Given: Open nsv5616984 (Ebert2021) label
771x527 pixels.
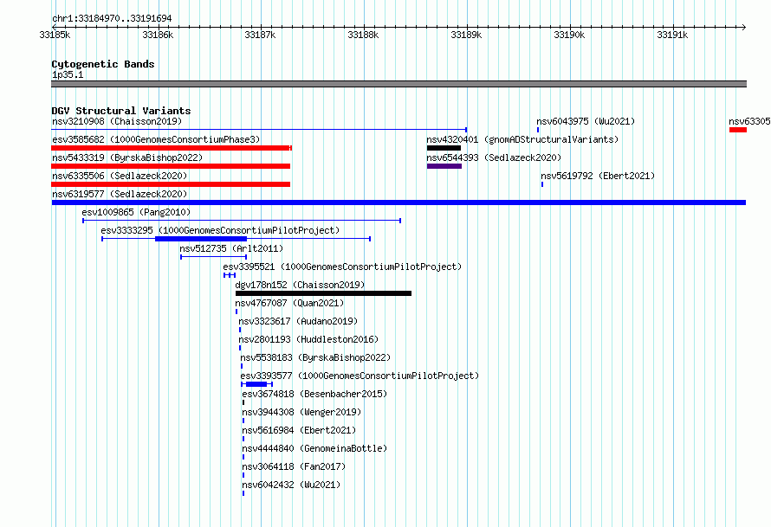Looking at the screenshot, I should pyautogui.click(x=299, y=430).
